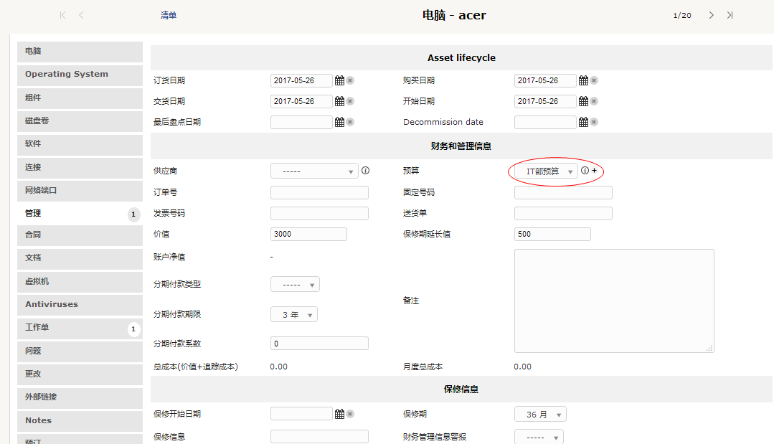Click the 订单号 input field
Viewport: 774px width, 444px height.
[319, 192]
